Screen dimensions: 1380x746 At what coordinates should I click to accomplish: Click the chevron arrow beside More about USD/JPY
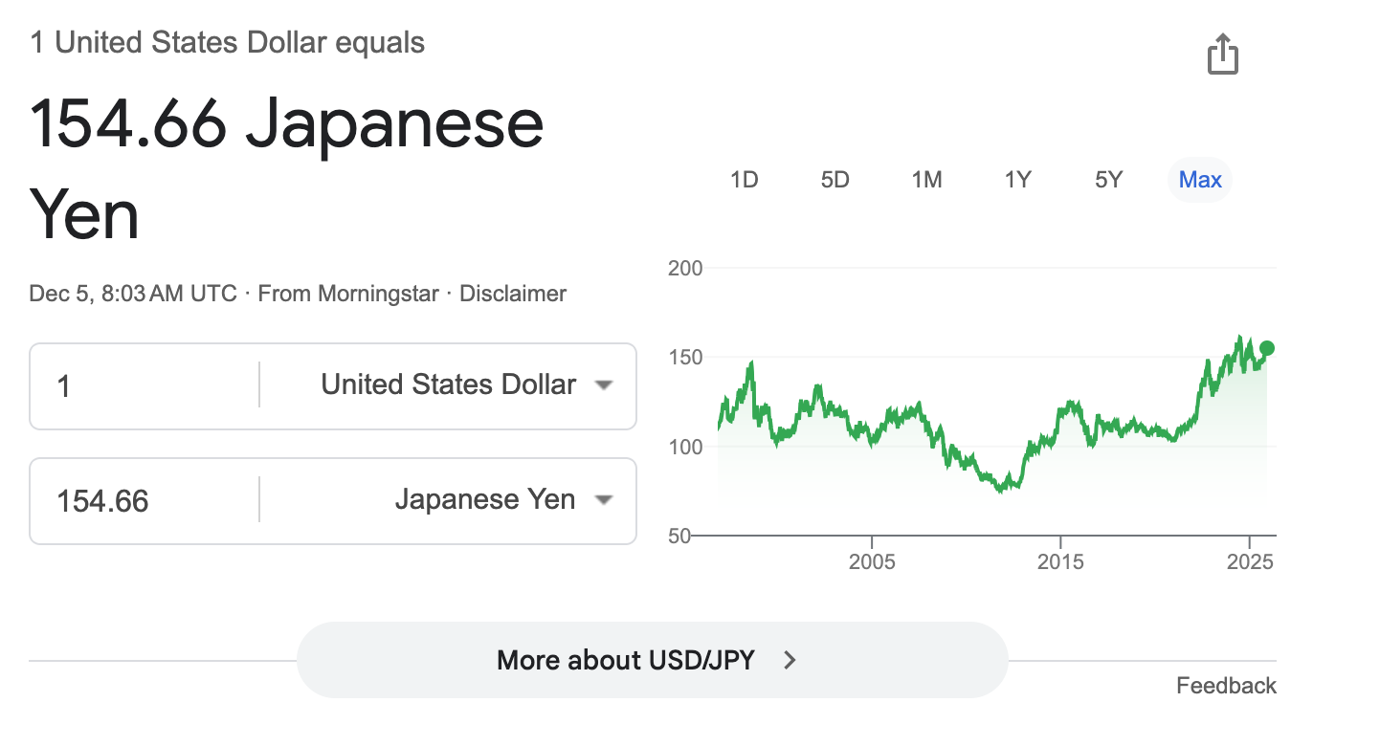pyautogui.click(x=790, y=660)
